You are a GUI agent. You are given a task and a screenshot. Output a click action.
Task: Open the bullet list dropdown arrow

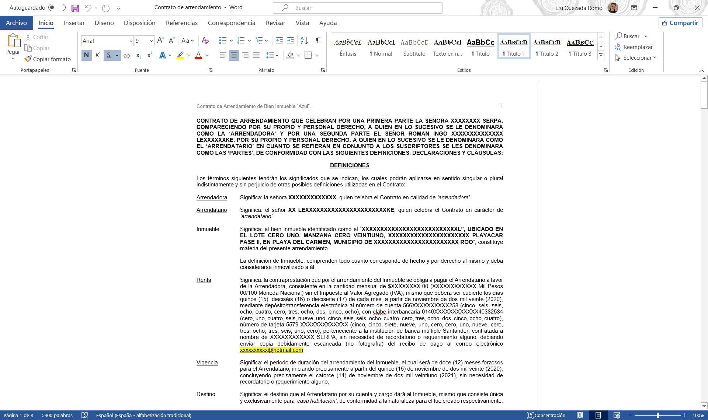[x=231, y=41]
